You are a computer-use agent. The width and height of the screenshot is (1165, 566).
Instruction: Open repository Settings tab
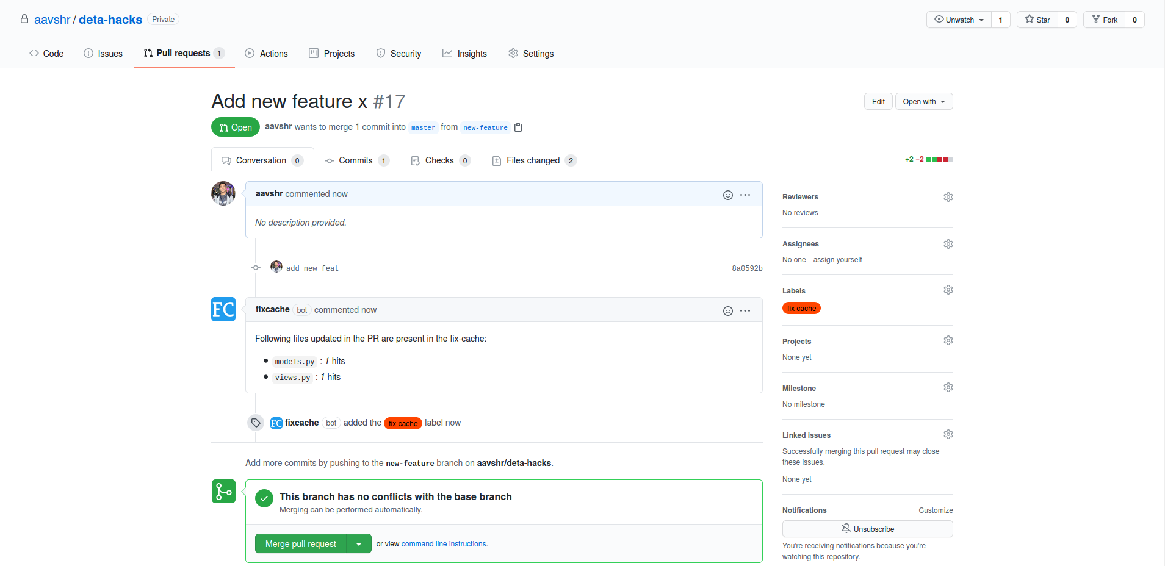531,54
